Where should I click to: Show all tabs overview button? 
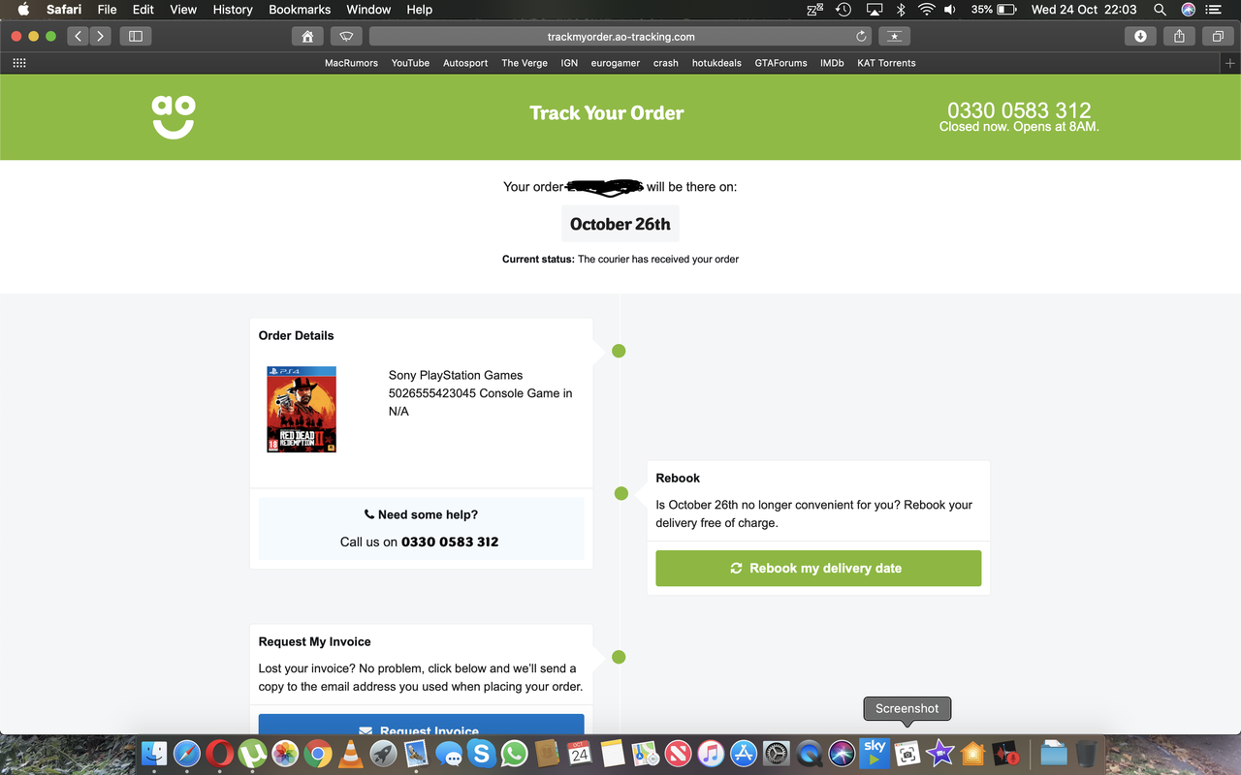[1217, 36]
